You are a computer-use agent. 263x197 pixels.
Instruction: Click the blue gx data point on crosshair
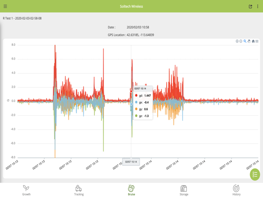pyautogui.click(x=131, y=104)
